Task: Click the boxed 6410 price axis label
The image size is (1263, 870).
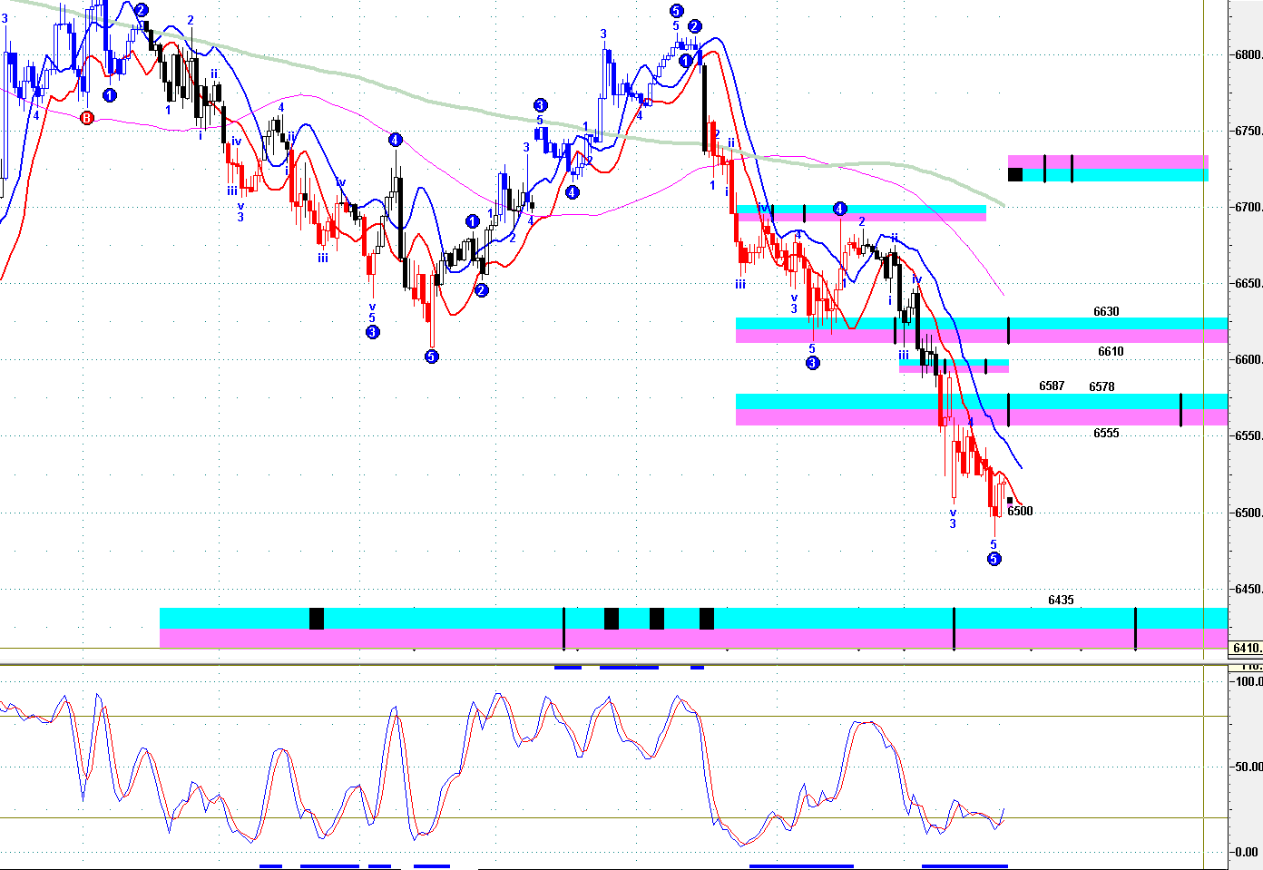Action: coord(1246,648)
